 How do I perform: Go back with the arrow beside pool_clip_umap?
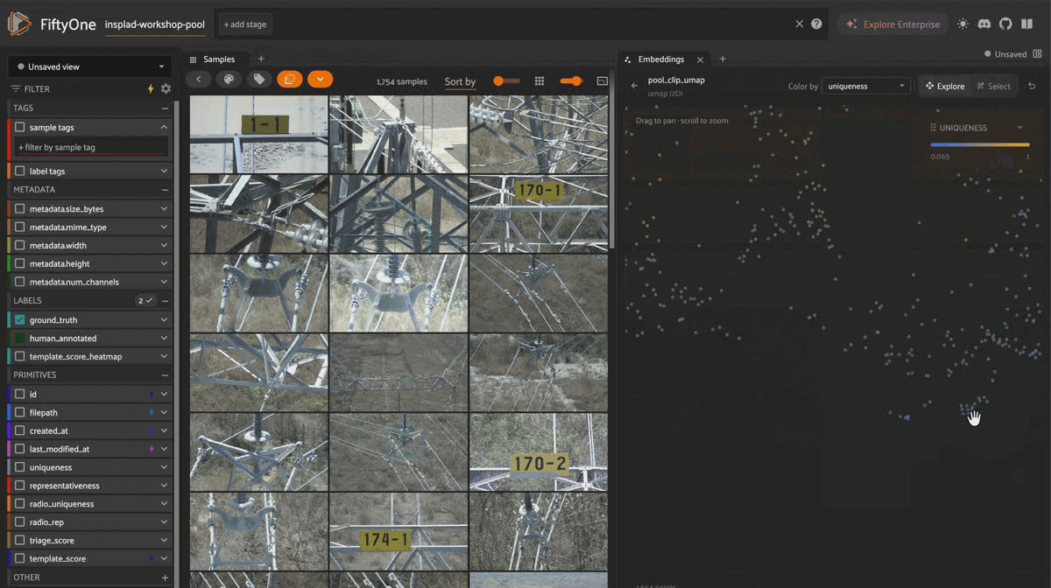[x=634, y=86]
